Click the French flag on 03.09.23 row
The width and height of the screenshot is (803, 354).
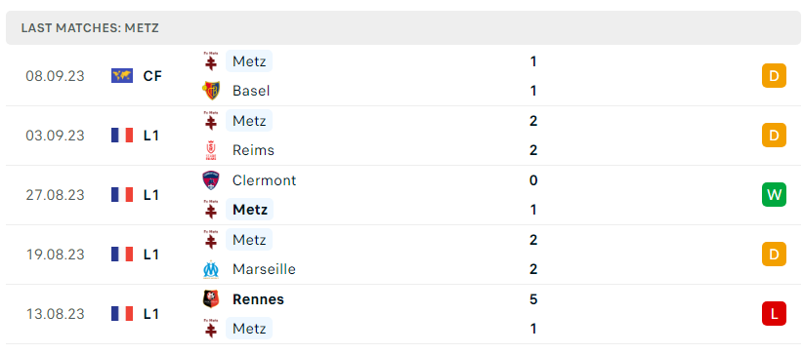click(122, 136)
